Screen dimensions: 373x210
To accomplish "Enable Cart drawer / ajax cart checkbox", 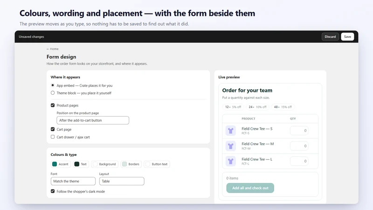I will (x=53, y=137).
